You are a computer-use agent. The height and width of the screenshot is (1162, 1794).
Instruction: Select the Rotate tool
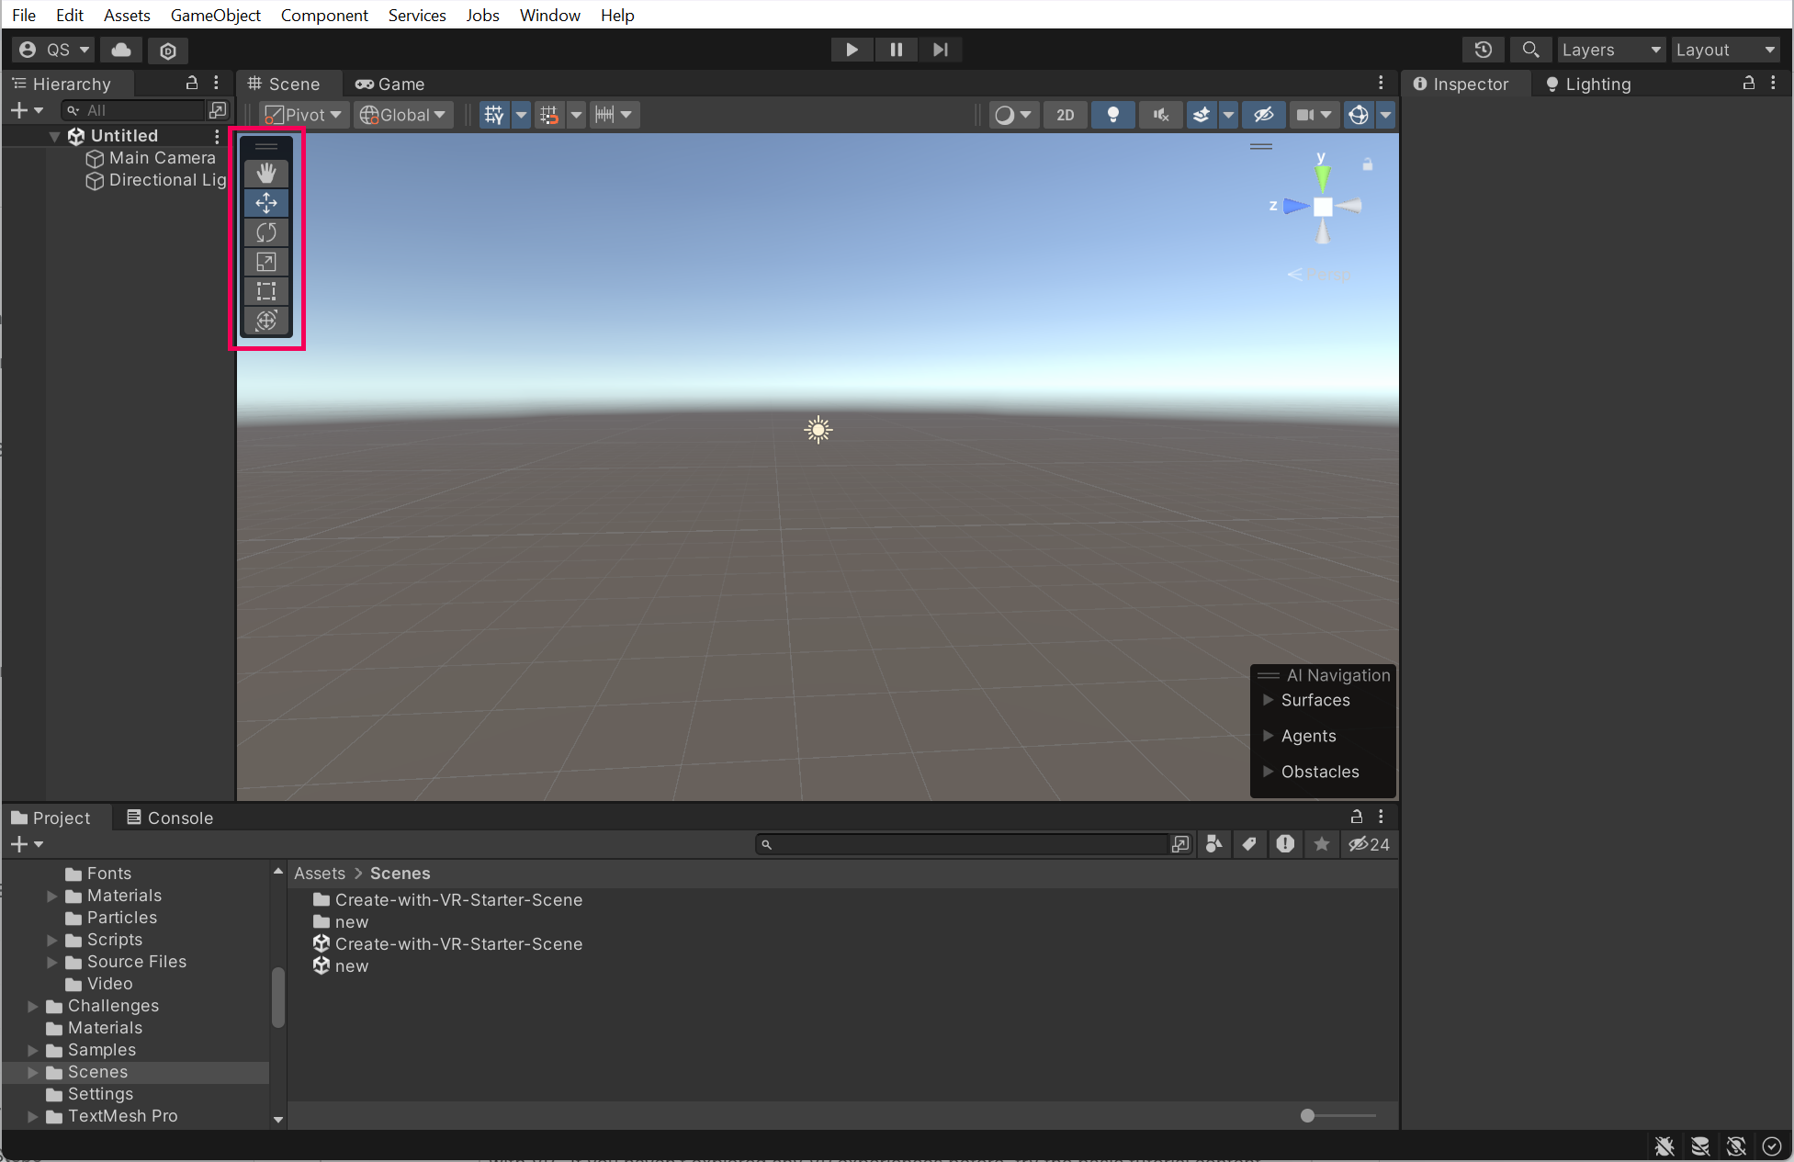[x=266, y=232]
